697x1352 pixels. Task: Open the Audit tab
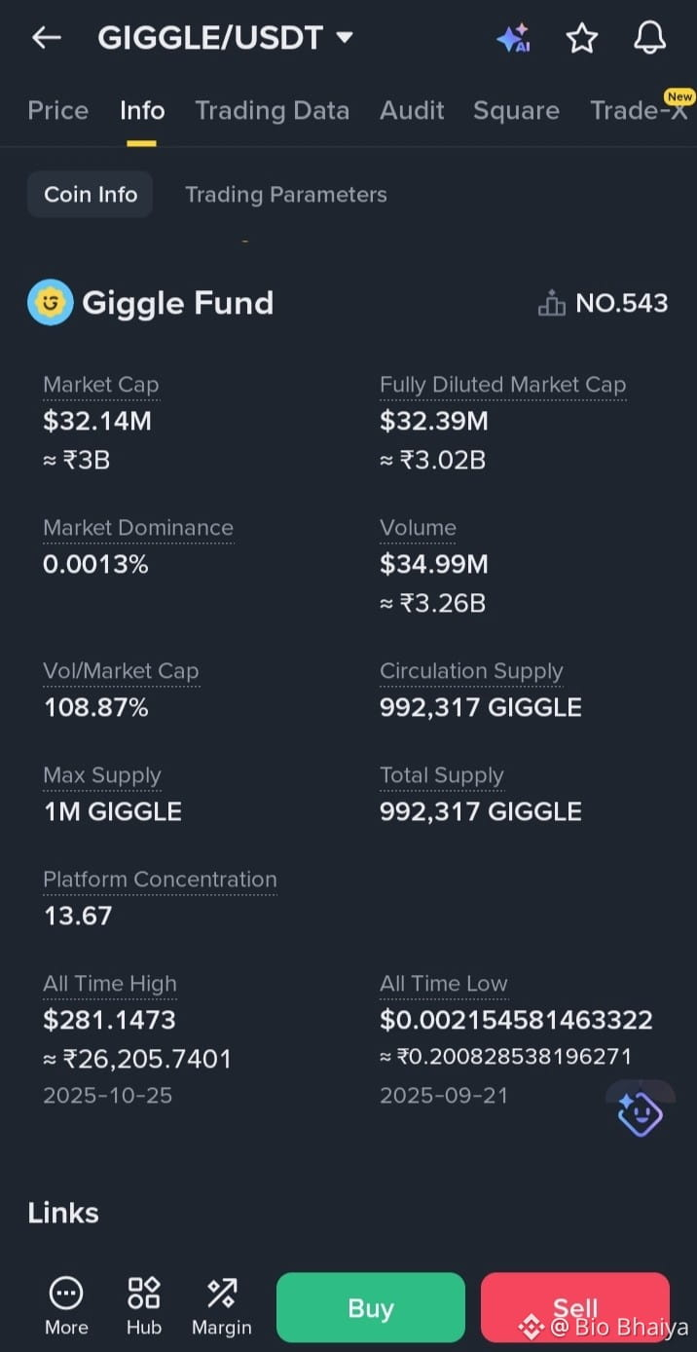click(412, 111)
